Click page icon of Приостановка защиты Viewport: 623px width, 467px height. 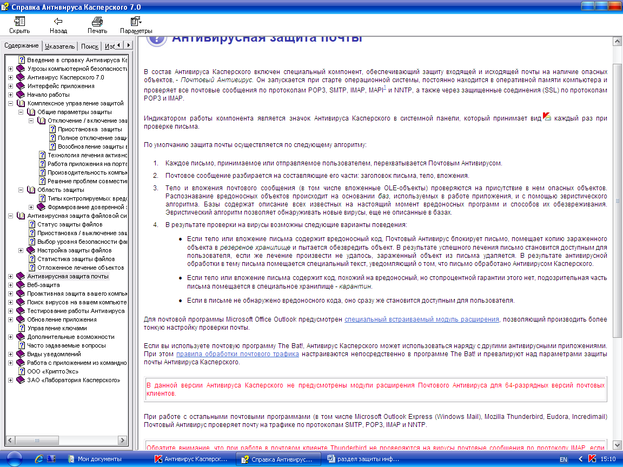52,129
